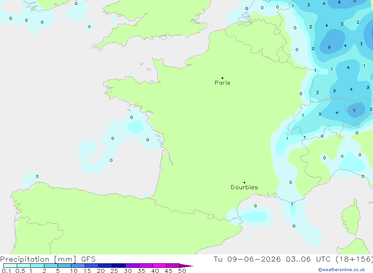The width and height of the screenshot is (373, 273).
Task: Click the date 'Tu 09-06-2026'
Action: [x=247, y=259]
